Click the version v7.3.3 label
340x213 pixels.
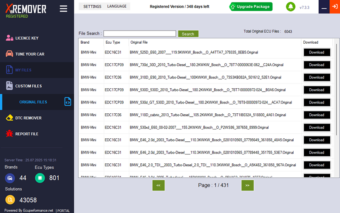(304, 8)
